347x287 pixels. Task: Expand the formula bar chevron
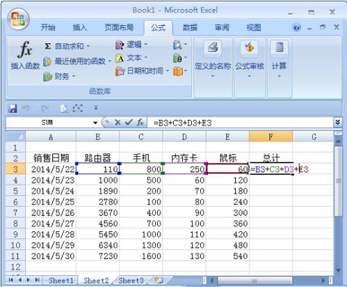[337, 122]
